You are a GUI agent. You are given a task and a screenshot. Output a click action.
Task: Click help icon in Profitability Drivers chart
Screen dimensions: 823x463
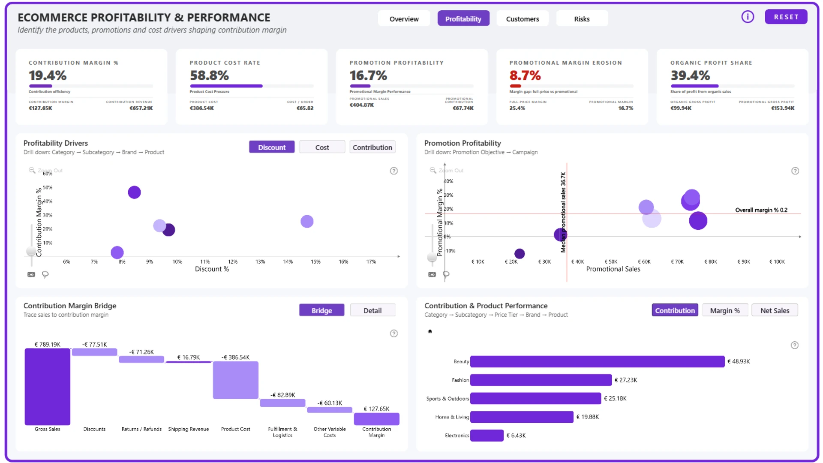(393, 171)
